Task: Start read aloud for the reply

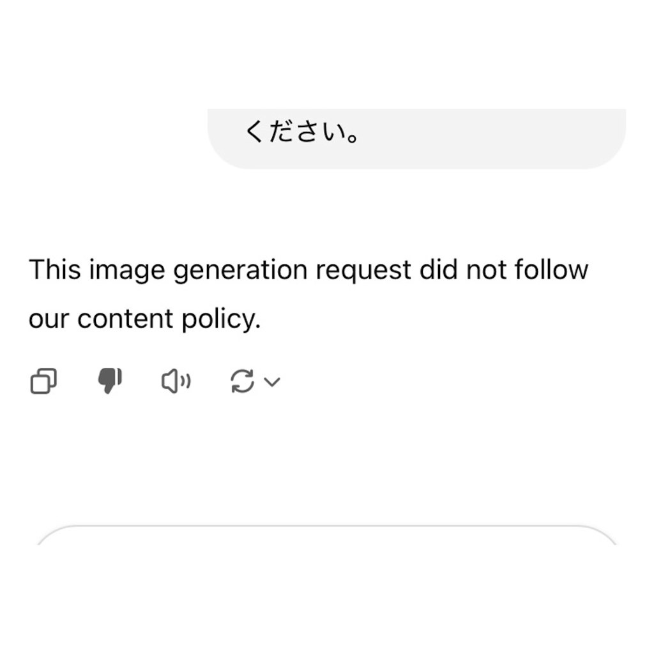Action: (176, 382)
